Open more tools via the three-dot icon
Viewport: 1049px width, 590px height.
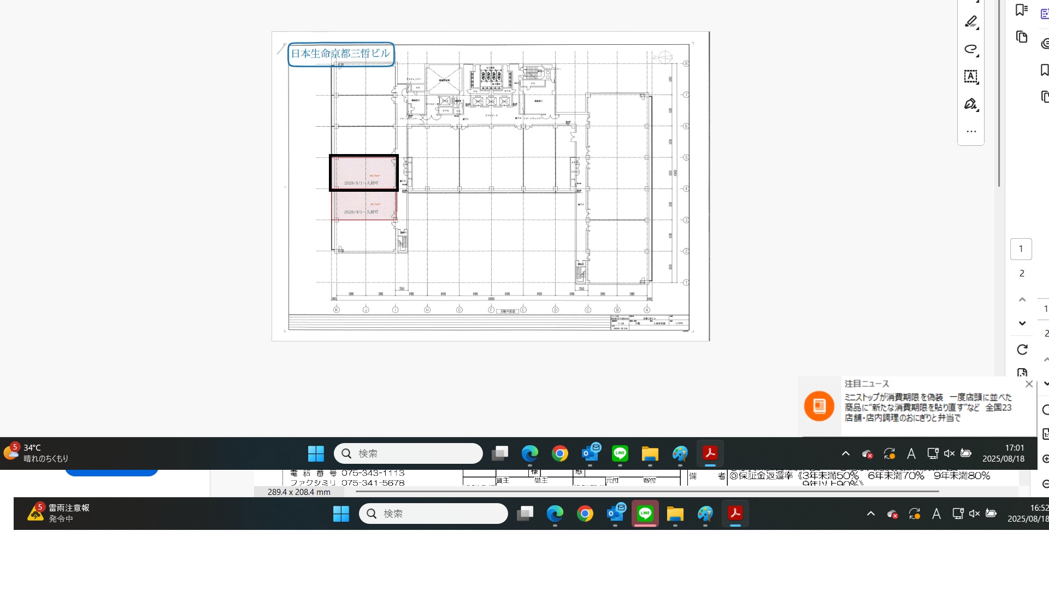click(x=971, y=132)
